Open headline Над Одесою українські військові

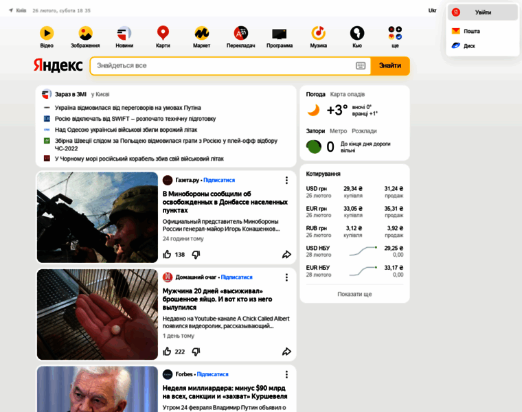coord(126,130)
